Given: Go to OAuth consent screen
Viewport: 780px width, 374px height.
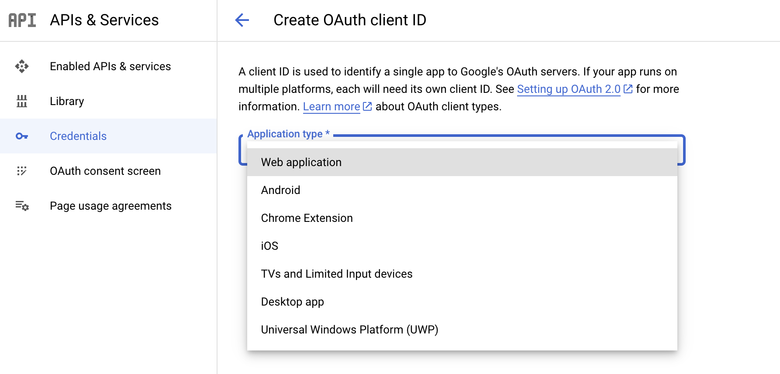Looking at the screenshot, I should [108, 171].
